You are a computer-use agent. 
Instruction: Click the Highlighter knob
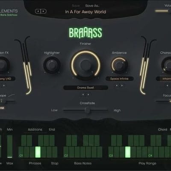[x=52, y=65]
